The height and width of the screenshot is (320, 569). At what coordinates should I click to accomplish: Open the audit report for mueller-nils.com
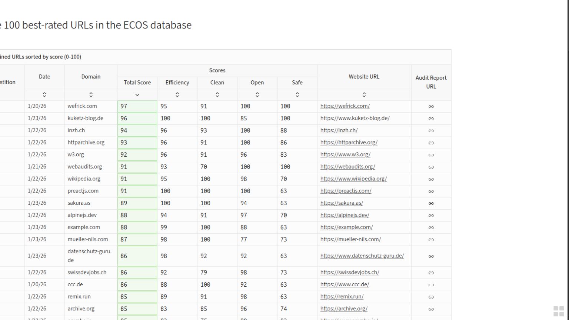(x=431, y=239)
